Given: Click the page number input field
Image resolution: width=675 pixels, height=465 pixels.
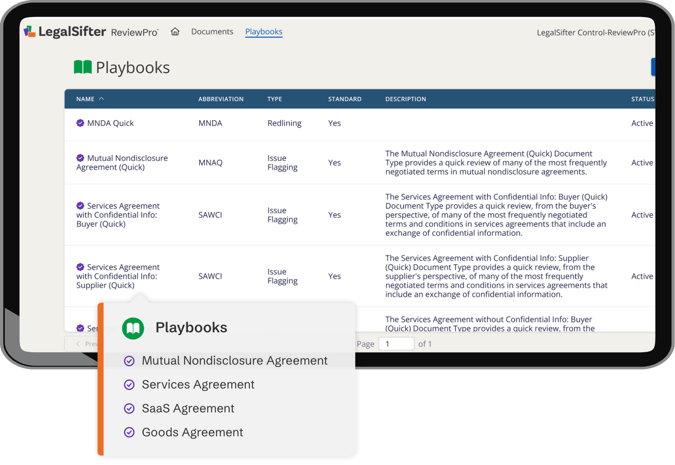Looking at the screenshot, I should [396, 344].
